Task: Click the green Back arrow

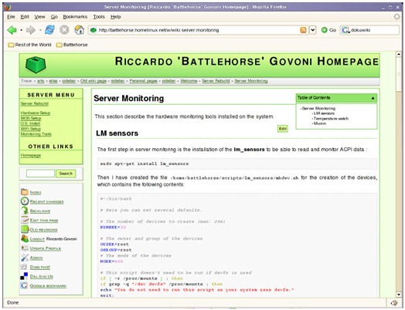Action: (x=12, y=30)
